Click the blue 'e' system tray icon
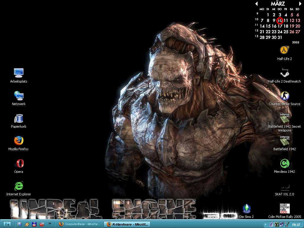This screenshot has width=304, height=228. coord(271,224)
